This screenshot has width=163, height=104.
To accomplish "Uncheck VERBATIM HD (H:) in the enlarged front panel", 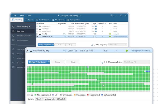I will pyautogui.click(x=27, y=51).
